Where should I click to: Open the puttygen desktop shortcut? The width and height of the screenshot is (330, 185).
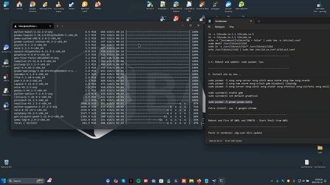coord(215,6)
